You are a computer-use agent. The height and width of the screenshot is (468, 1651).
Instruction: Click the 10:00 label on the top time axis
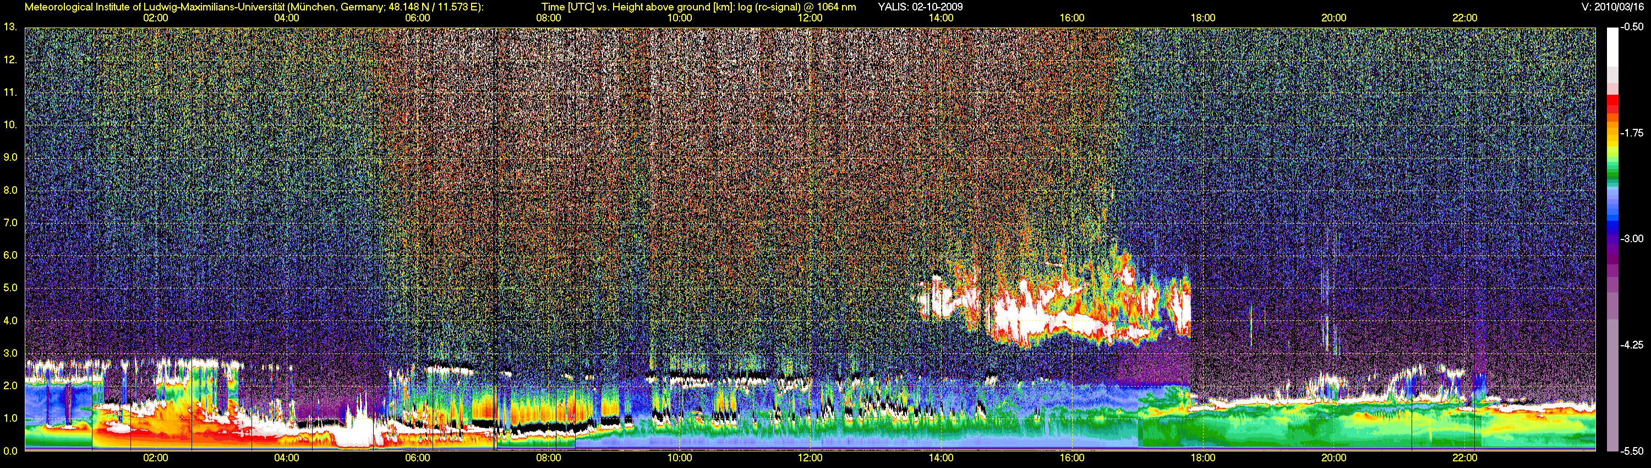coord(679,18)
